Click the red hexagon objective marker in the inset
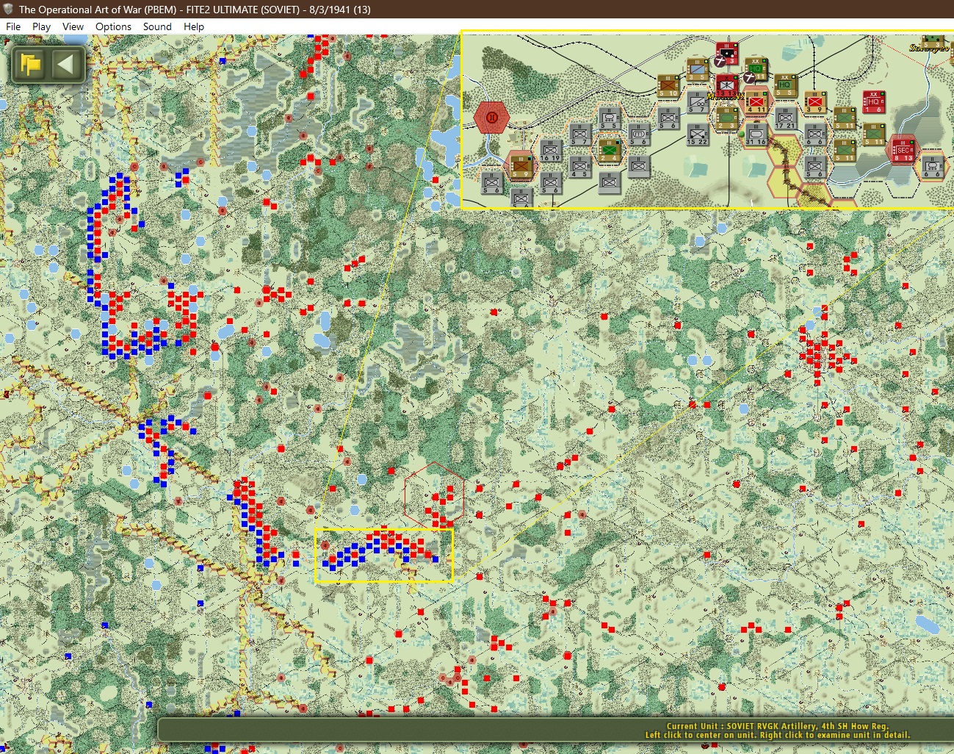The width and height of the screenshot is (954, 754). pos(492,118)
